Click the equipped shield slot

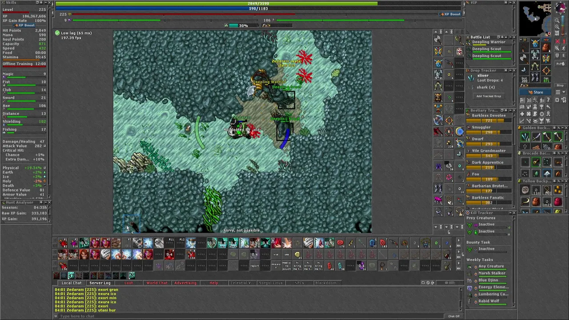pyautogui.click(x=546, y=58)
